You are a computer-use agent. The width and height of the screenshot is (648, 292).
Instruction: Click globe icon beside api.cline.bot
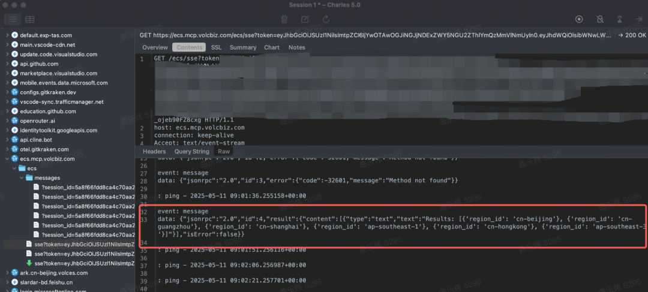click(15, 140)
